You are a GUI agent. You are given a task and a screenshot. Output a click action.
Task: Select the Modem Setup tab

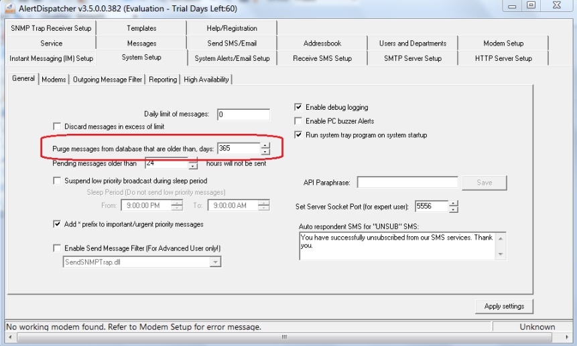[503, 44]
